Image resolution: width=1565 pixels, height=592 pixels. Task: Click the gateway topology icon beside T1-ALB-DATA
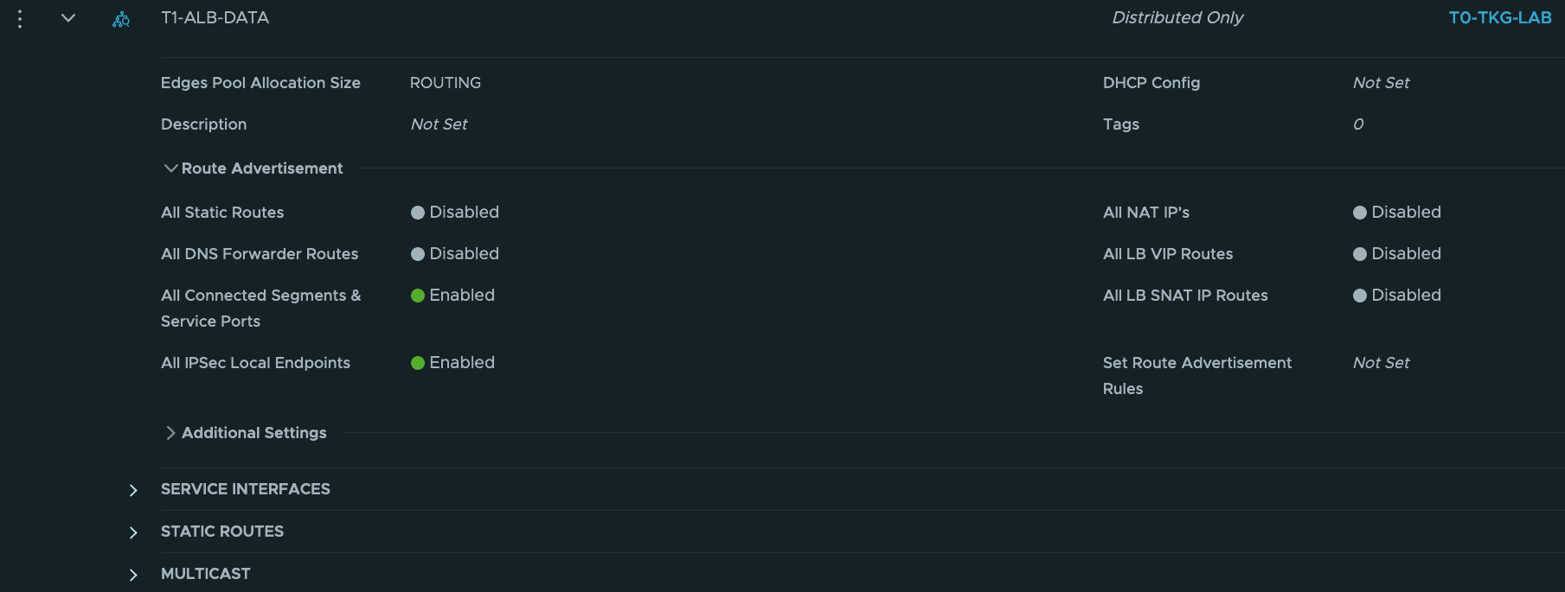(x=121, y=17)
